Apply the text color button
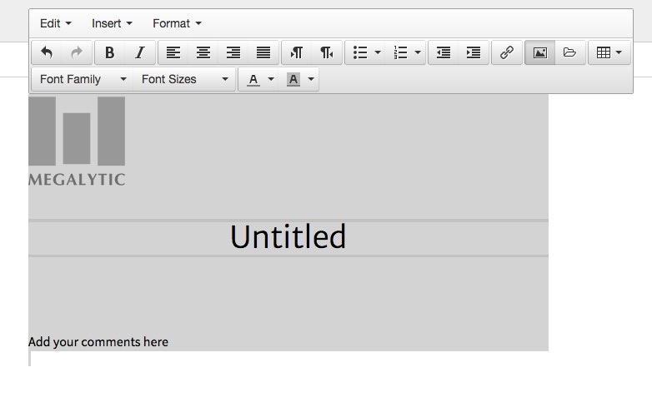The image size is (652, 397). 253,79
